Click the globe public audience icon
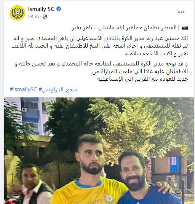 [45, 17]
